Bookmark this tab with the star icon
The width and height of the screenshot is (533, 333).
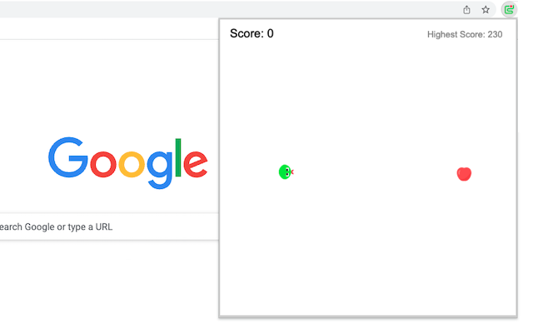coord(486,10)
